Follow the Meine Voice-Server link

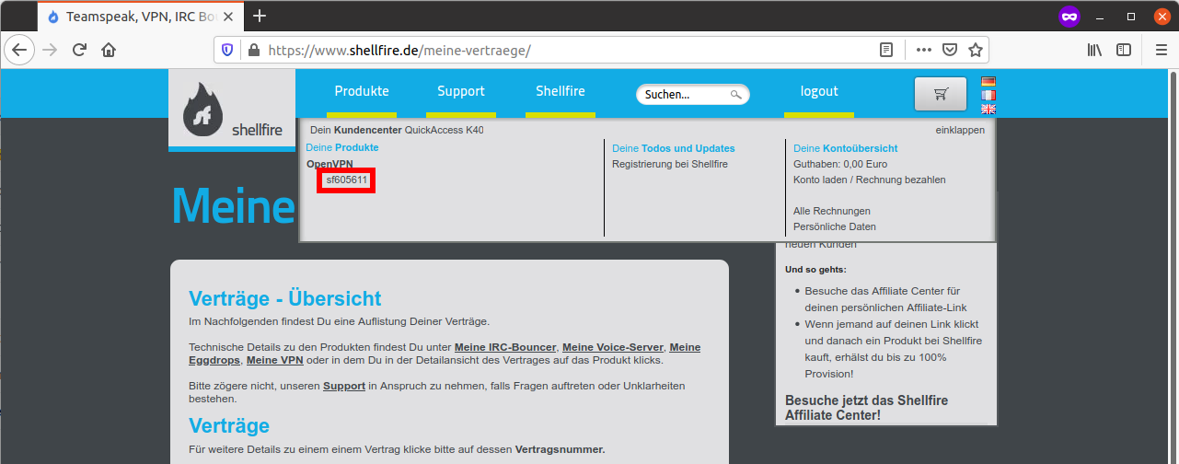click(612, 347)
